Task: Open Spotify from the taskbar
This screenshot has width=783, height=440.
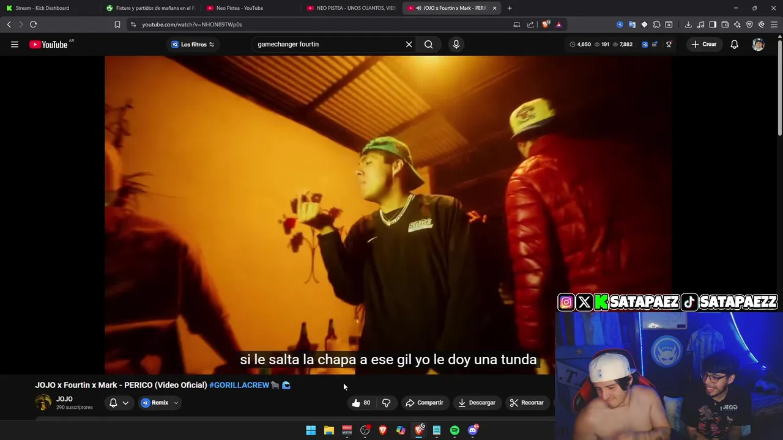Action: coord(455,430)
